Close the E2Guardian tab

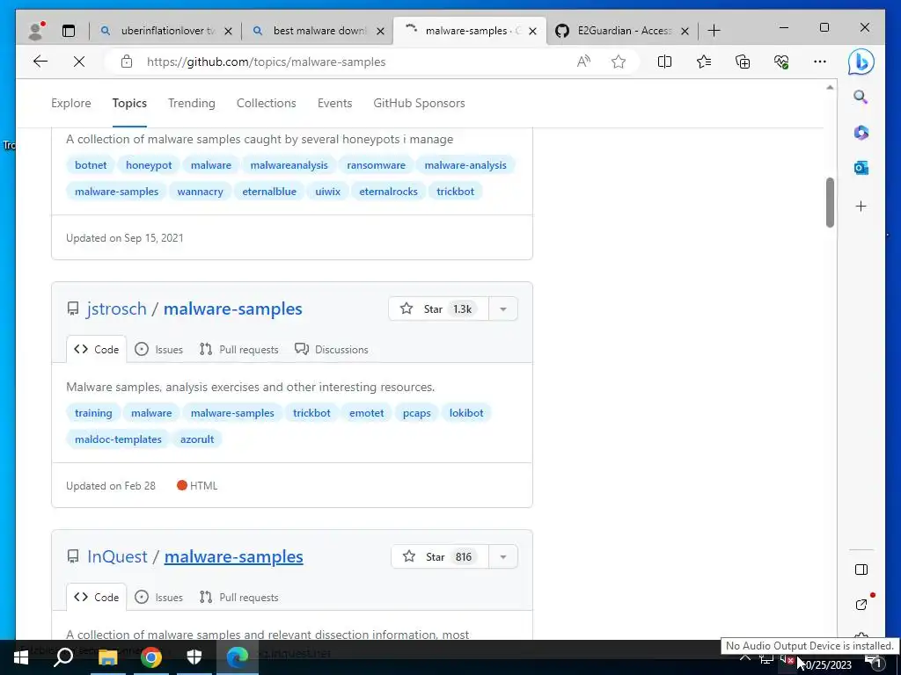pyautogui.click(x=685, y=31)
